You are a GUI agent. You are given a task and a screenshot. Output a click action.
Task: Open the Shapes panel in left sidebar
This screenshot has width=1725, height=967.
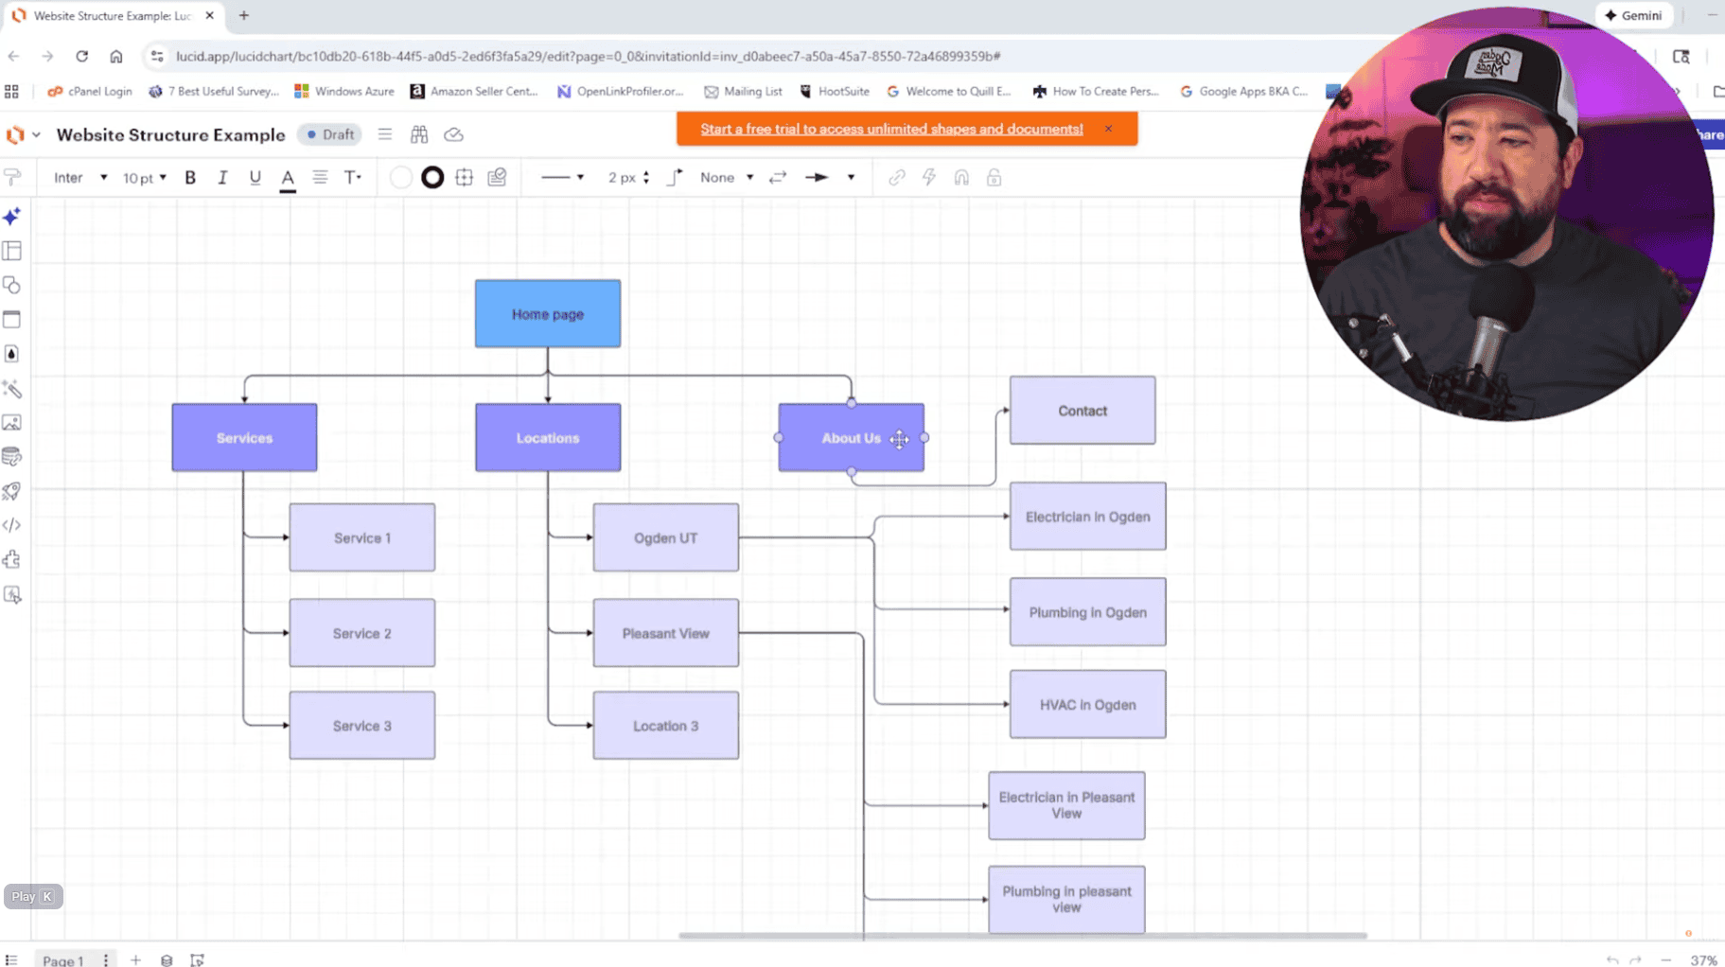[x=12, y=286]
